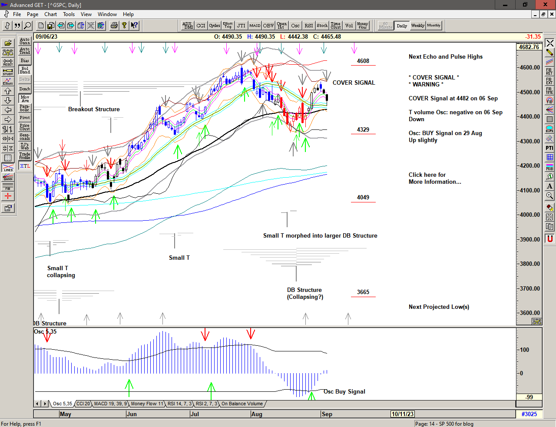The width and height of the screenshot is (556, 427).
Task: Switch to MACD 19, 39, 9 tab
Action: 110,404
